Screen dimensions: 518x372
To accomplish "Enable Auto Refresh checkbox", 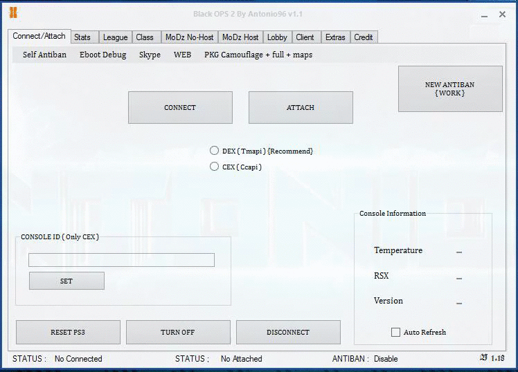I will 395,332.
